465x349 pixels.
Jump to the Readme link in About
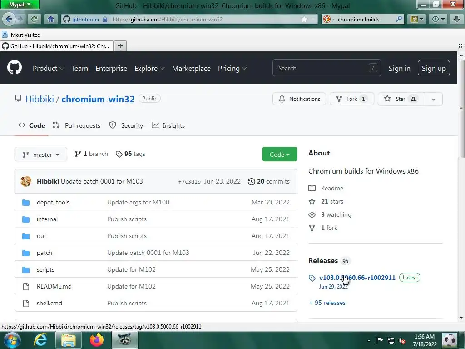tap(326, 188)
